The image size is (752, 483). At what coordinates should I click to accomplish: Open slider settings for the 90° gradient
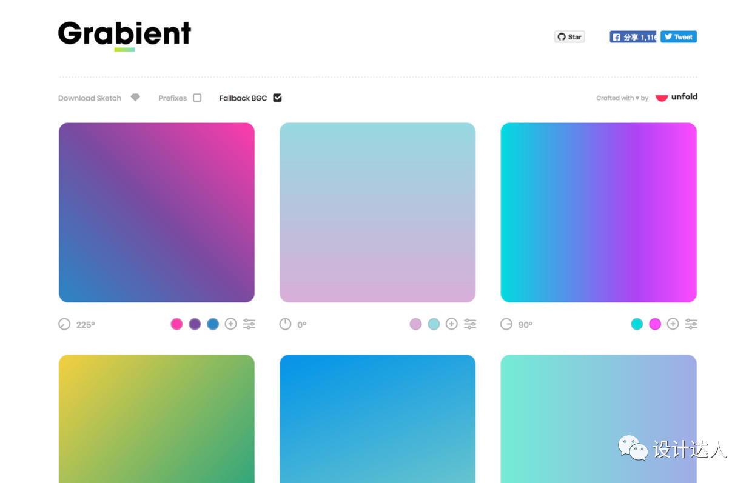coord(691,324)
